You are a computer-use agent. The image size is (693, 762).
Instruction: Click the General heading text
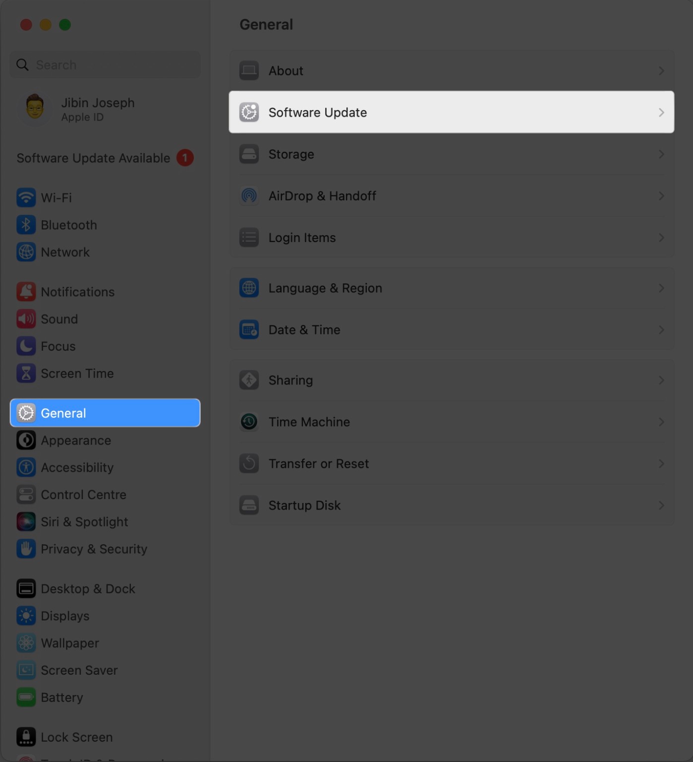(266, 24)
